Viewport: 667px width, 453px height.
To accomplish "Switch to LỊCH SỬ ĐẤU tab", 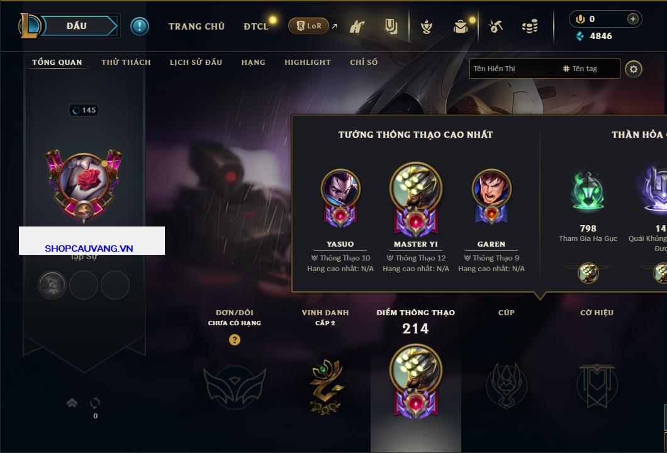I will coord(196,62).
